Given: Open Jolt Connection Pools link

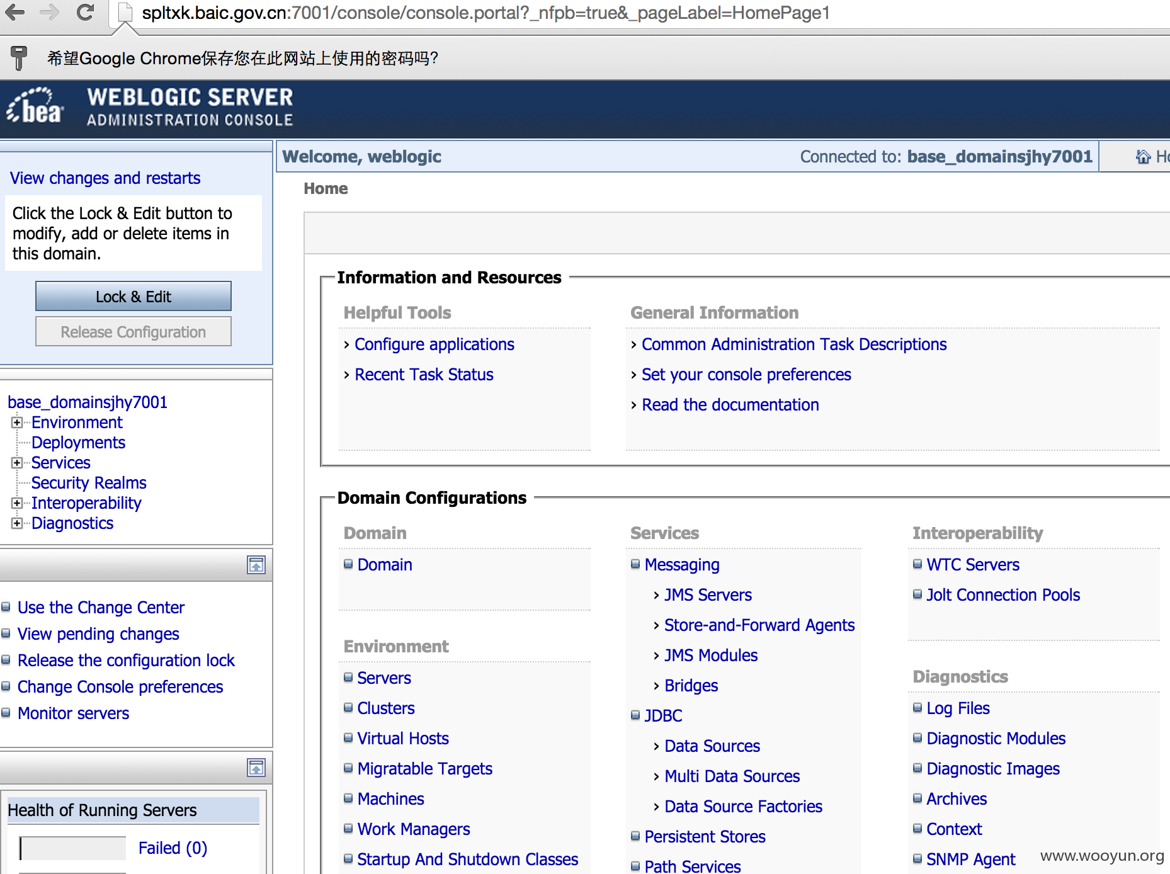Looking at the screenshot, I should point(1003,595).
